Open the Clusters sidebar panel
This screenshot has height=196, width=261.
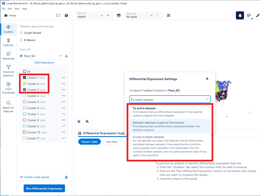tap(8, 29)
